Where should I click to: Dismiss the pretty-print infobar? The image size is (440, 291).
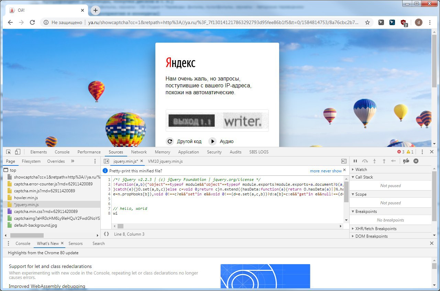coord(344,170)
